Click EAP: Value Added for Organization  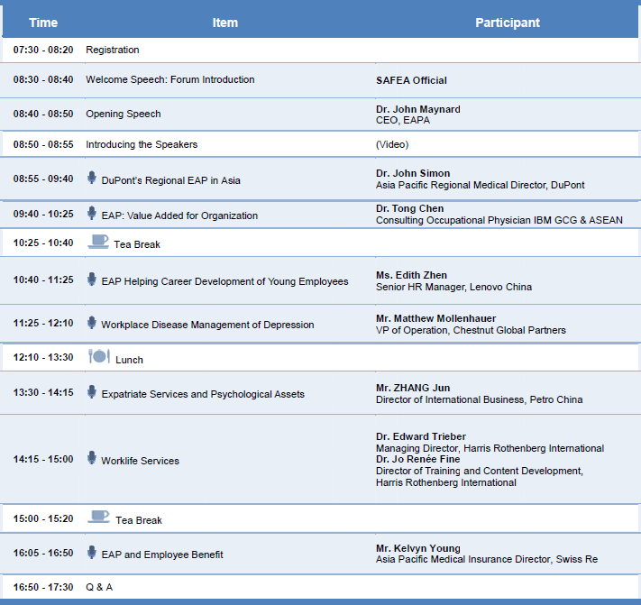179,215
